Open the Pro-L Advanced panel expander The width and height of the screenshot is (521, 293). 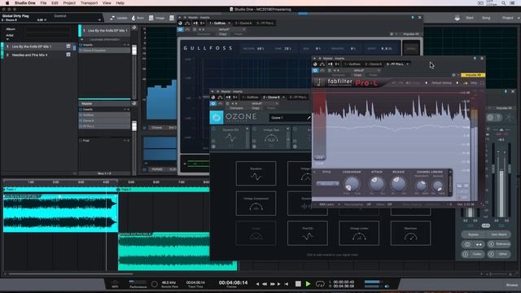pyautogui.click(x=450, y=183)
